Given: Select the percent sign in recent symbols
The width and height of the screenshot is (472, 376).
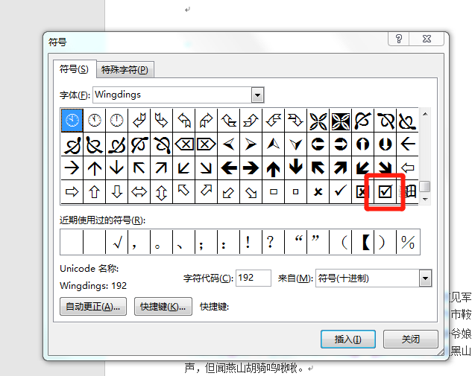Looking at the screenshot, I should 407,242.
